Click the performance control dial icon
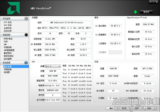The image size is (160, 112). 26,35
